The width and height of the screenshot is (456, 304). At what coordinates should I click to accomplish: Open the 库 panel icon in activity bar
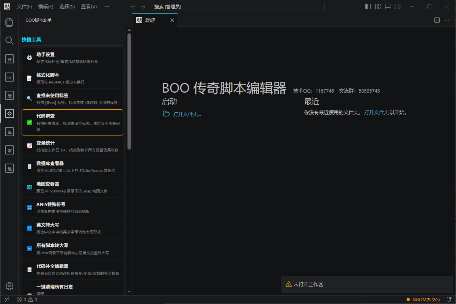[x=9, y=132]
